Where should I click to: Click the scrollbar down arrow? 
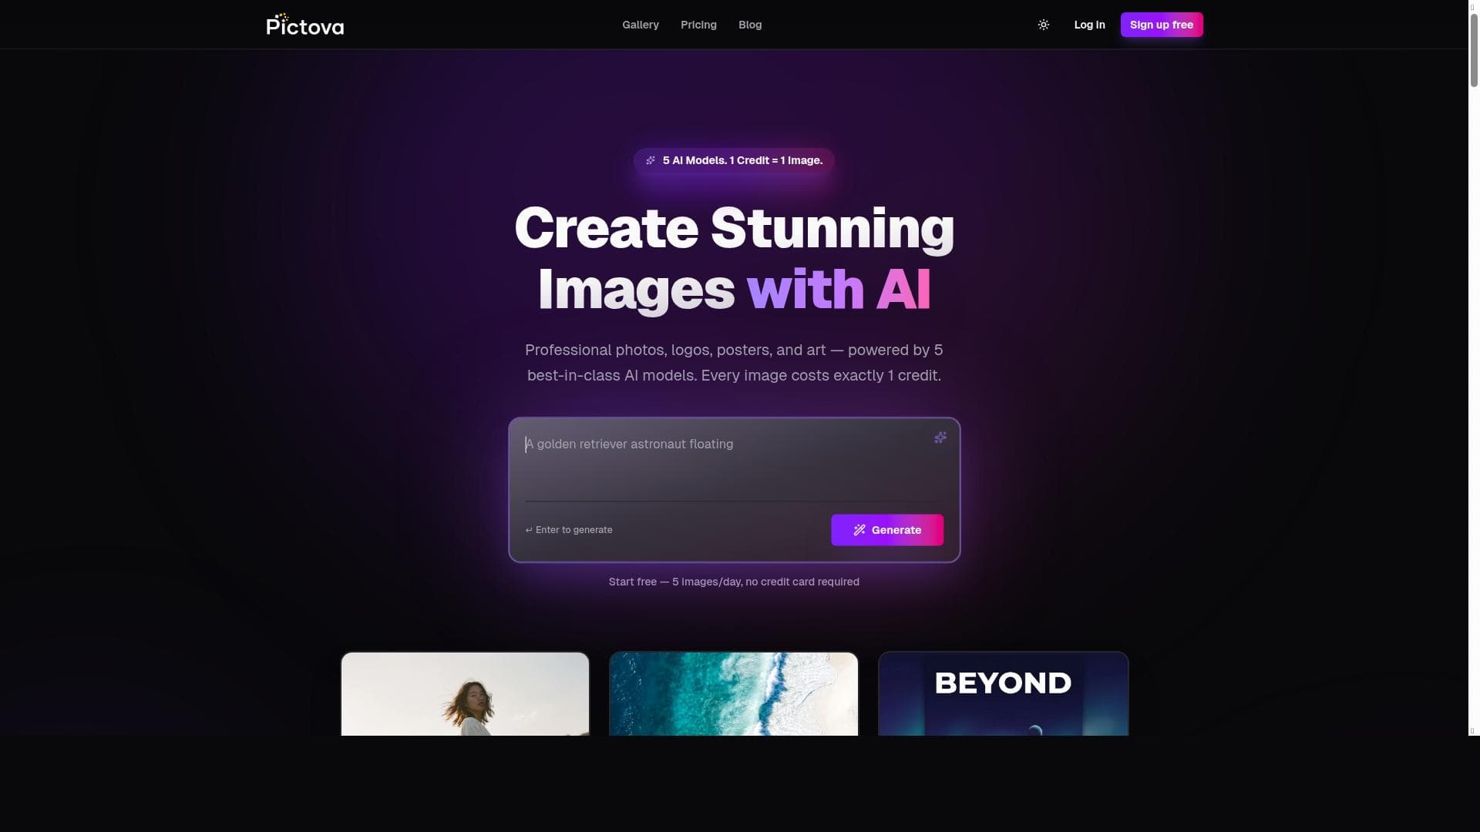tap(1474, 730)
